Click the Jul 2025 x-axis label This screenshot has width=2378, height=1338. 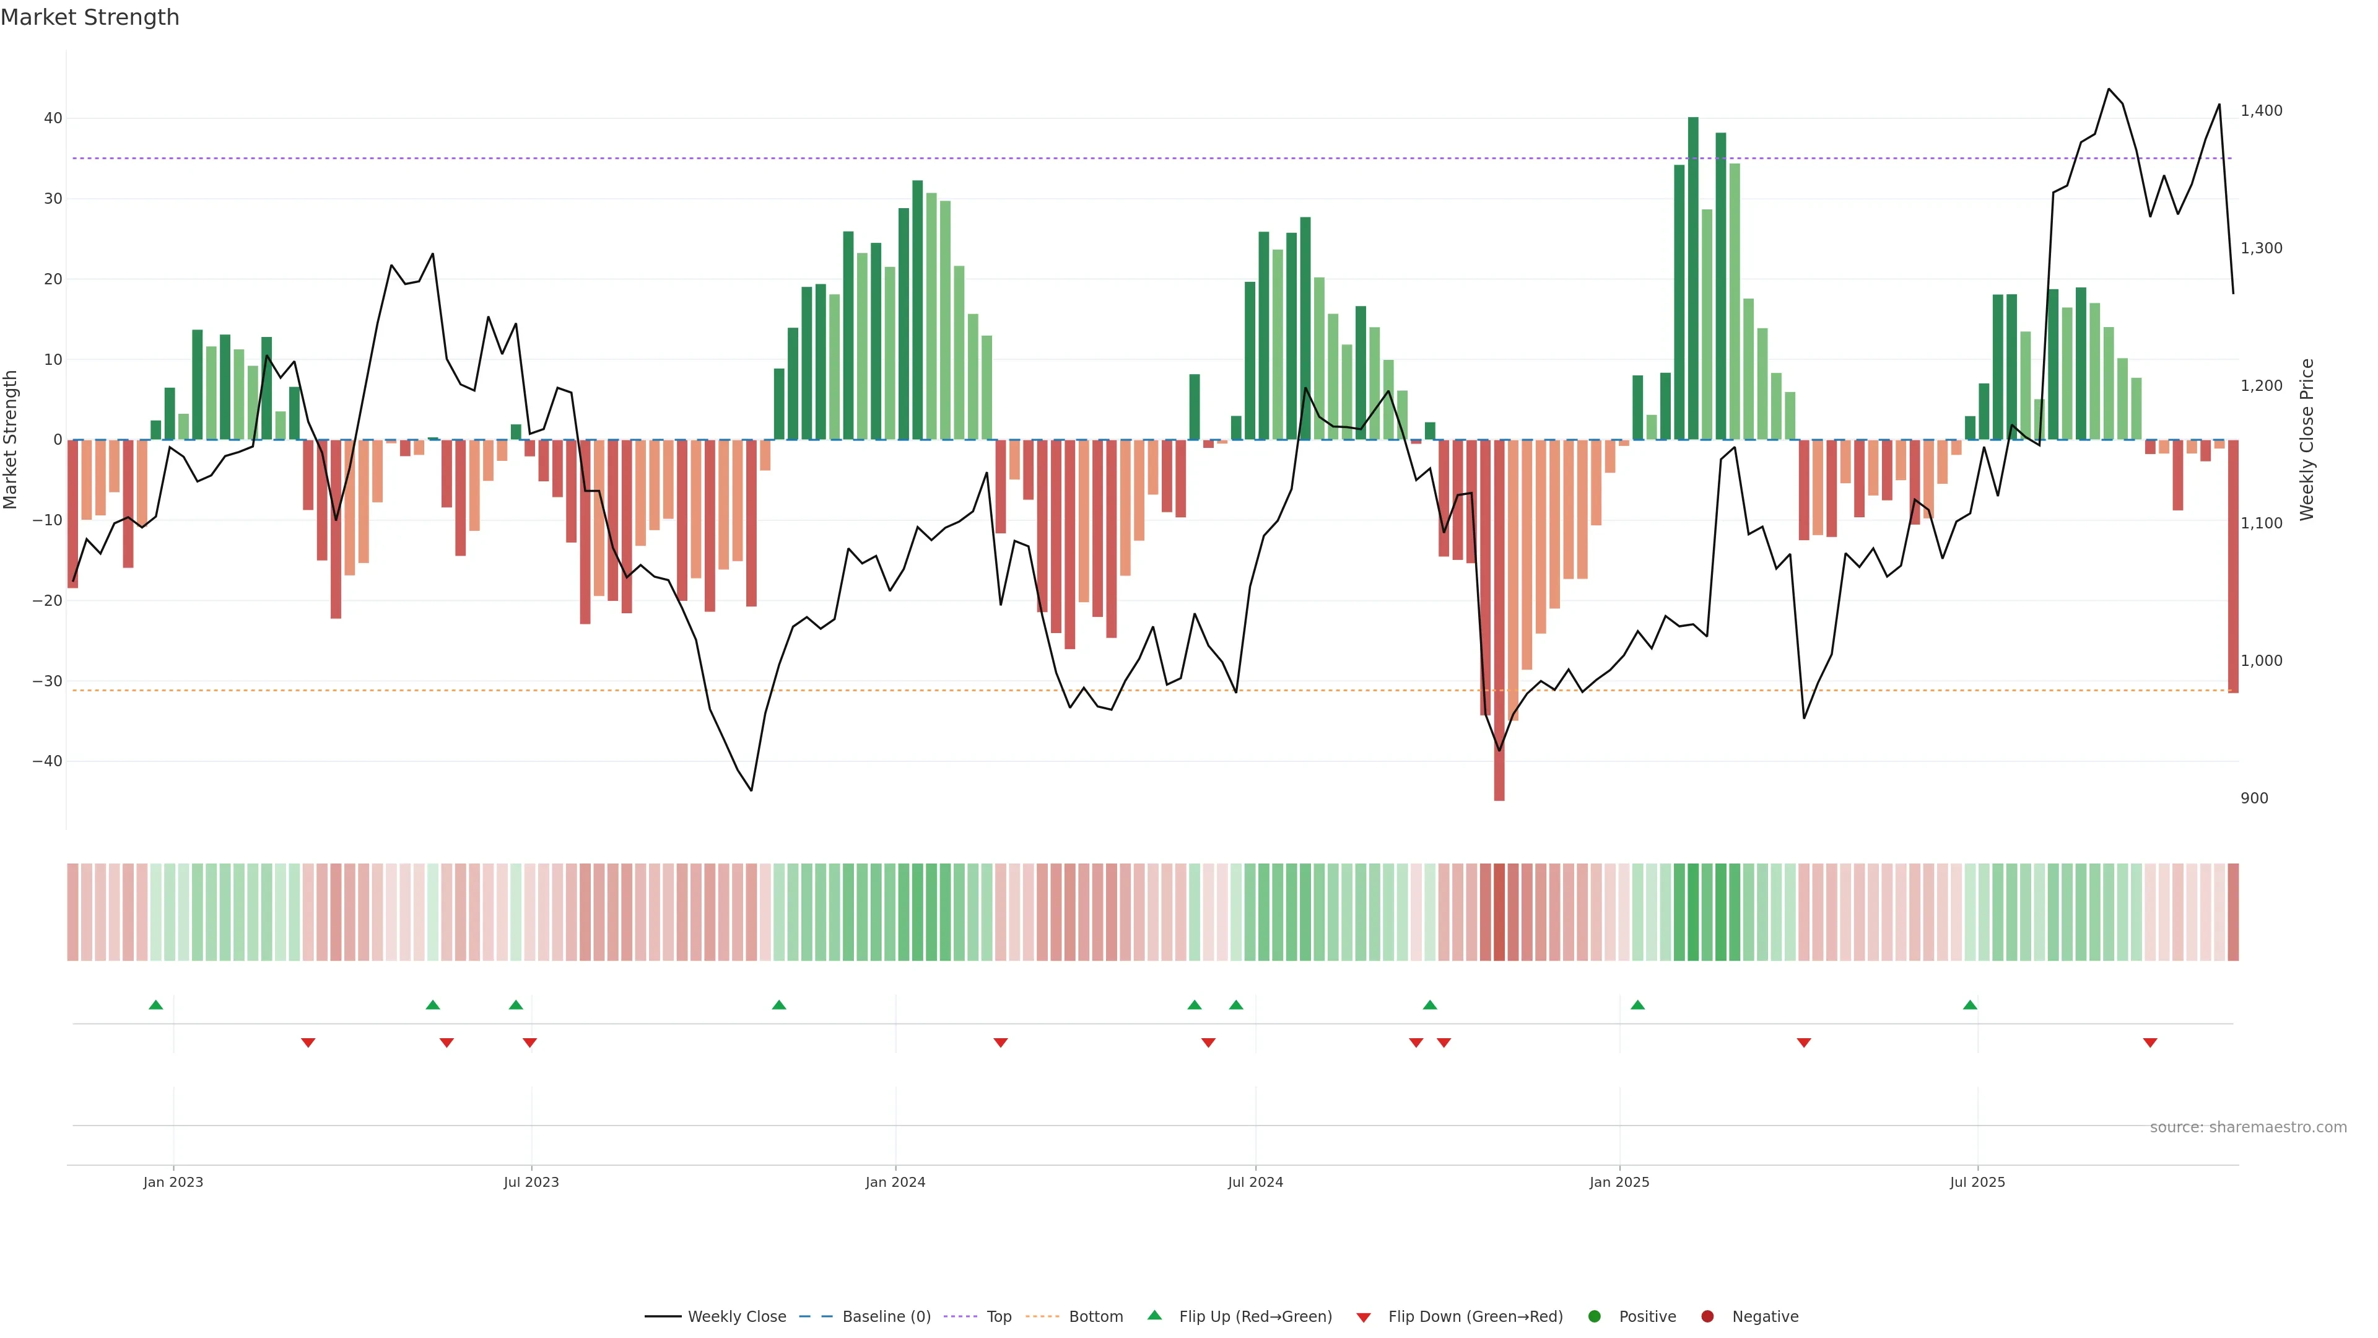tap(1977, 1182)
